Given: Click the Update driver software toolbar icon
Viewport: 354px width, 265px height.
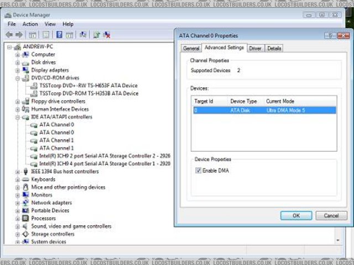Looking at the screenshot, I should (x=97, y=35).
